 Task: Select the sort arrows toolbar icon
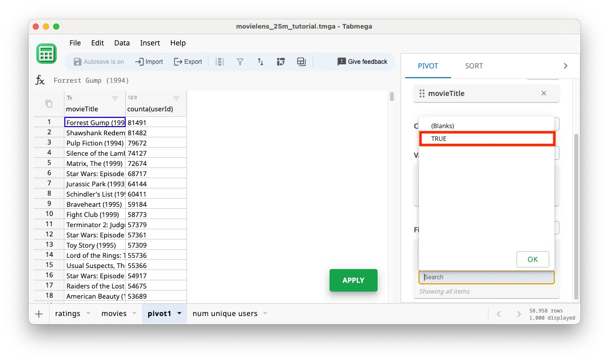[261, 61]
